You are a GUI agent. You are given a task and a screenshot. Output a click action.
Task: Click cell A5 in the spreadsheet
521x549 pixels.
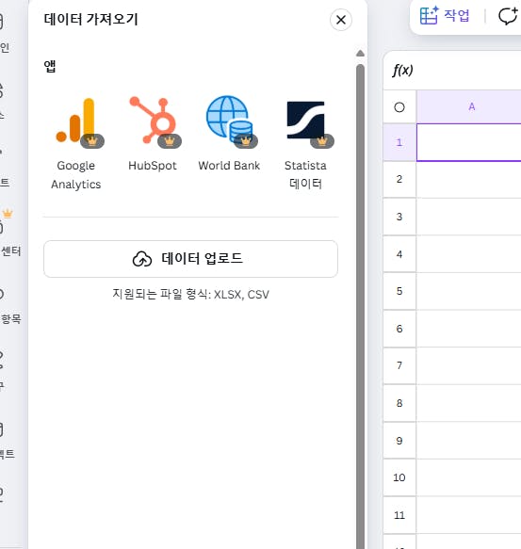pos(469,291)
